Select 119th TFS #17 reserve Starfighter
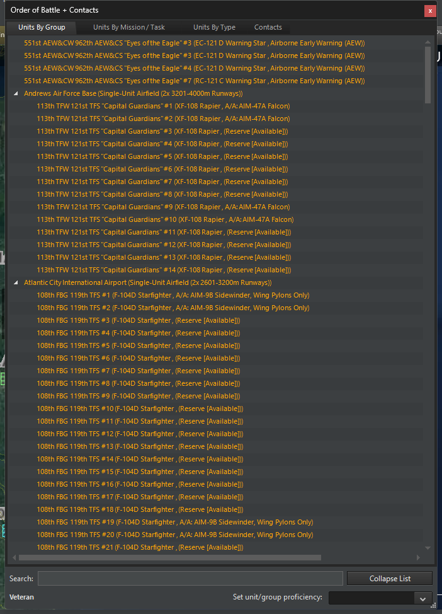Viewport: 442px width, 614px height. 140,497
